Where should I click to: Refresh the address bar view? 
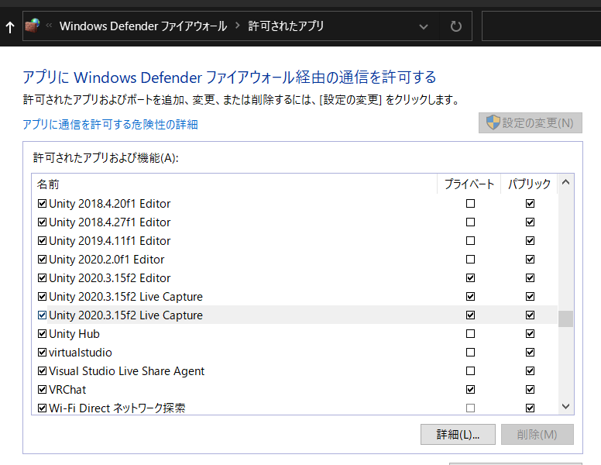coord(455,26)
